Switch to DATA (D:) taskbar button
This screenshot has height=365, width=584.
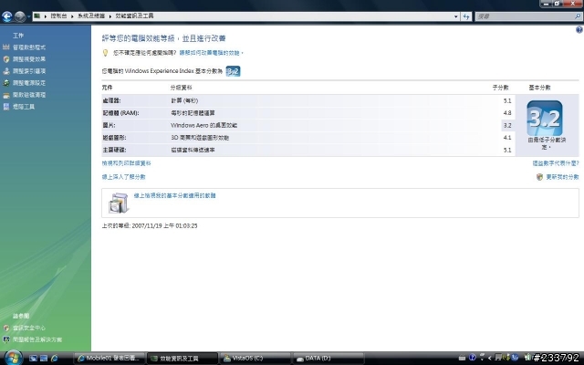[328, 359]
